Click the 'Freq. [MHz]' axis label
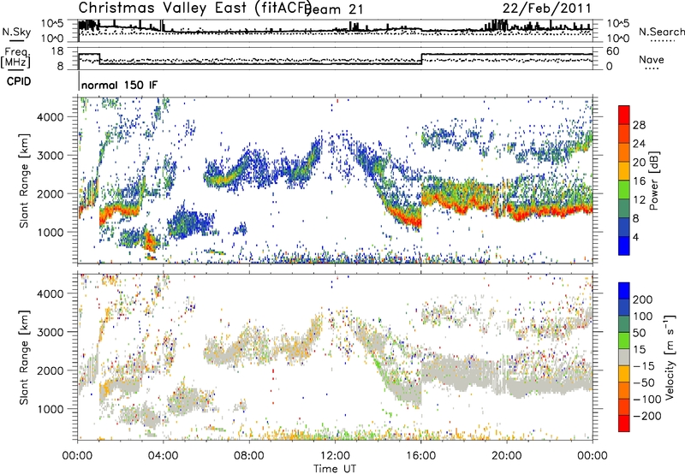This screenshot has height=474, width=685. 16,57
